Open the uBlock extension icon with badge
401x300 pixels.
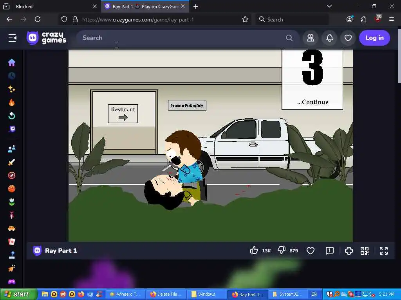click(x=378, y=19)
